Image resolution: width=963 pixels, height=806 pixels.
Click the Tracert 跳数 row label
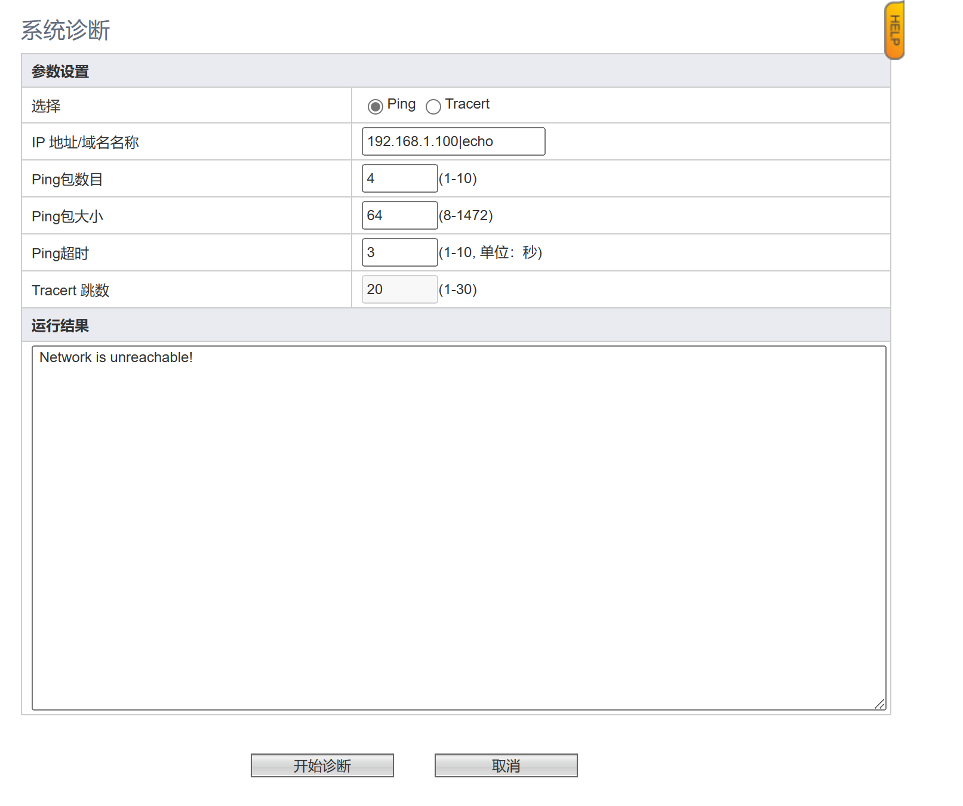coord(70,291)
